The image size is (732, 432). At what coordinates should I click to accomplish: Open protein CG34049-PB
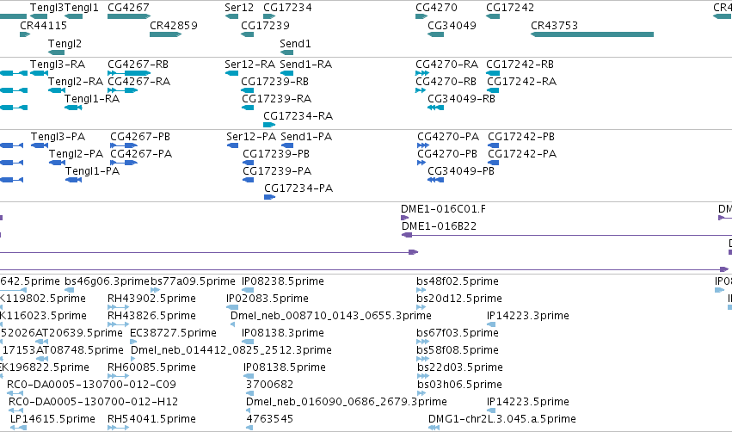[x=461, y=171]
